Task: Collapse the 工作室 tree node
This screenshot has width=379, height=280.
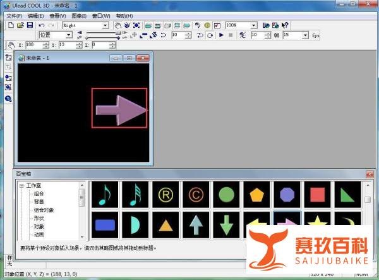Action: pyautogui.click(x=21, y=186)
